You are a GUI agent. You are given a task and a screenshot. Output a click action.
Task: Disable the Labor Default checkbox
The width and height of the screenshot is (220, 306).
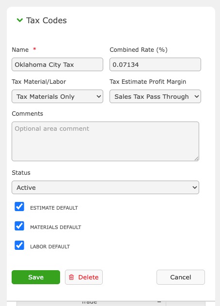click(x=19, y=245)
